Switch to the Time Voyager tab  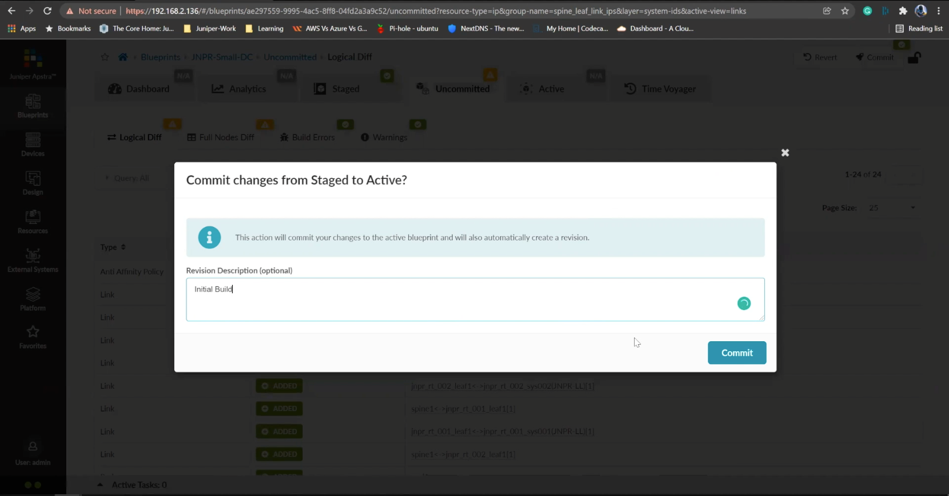coord(660,89)
